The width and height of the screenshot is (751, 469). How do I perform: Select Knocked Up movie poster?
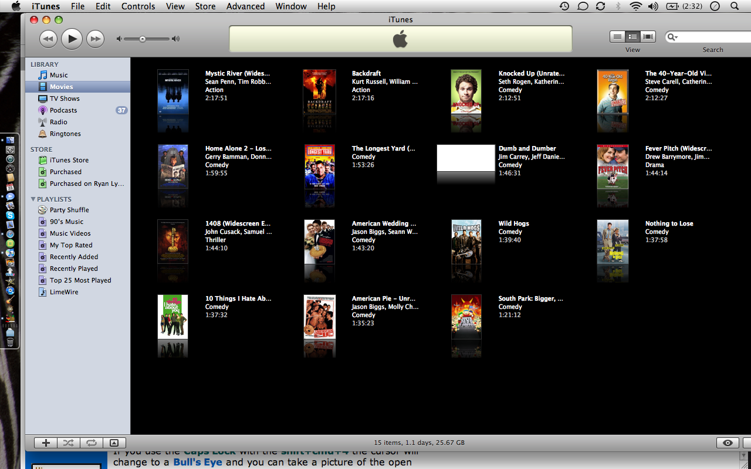[466, 92]
